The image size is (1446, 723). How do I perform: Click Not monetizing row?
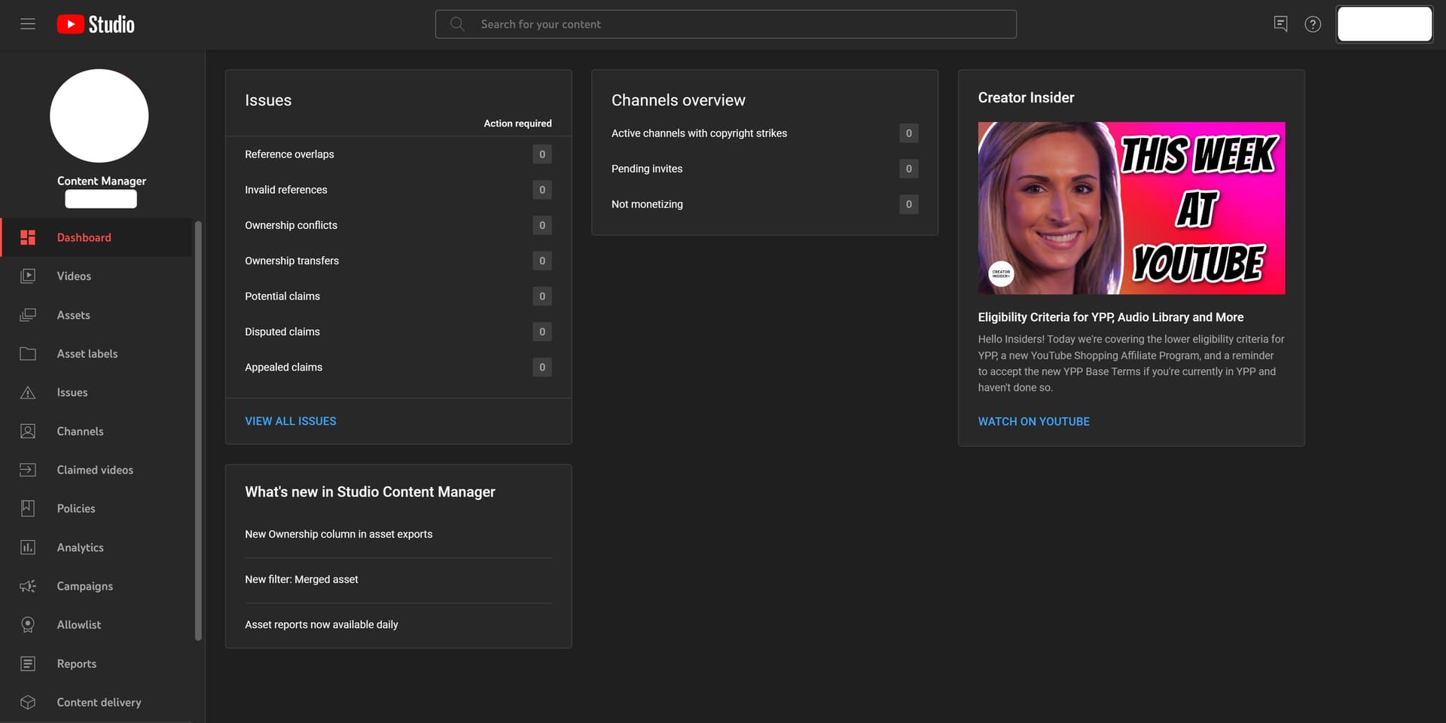point(764,204)
